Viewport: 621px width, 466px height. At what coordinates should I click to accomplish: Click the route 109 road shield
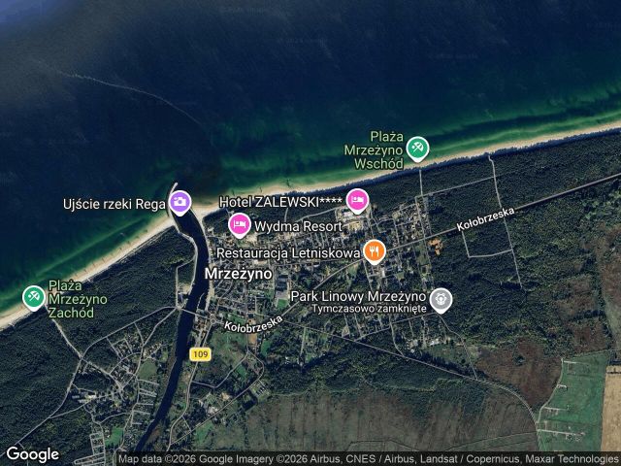point(201,353)
